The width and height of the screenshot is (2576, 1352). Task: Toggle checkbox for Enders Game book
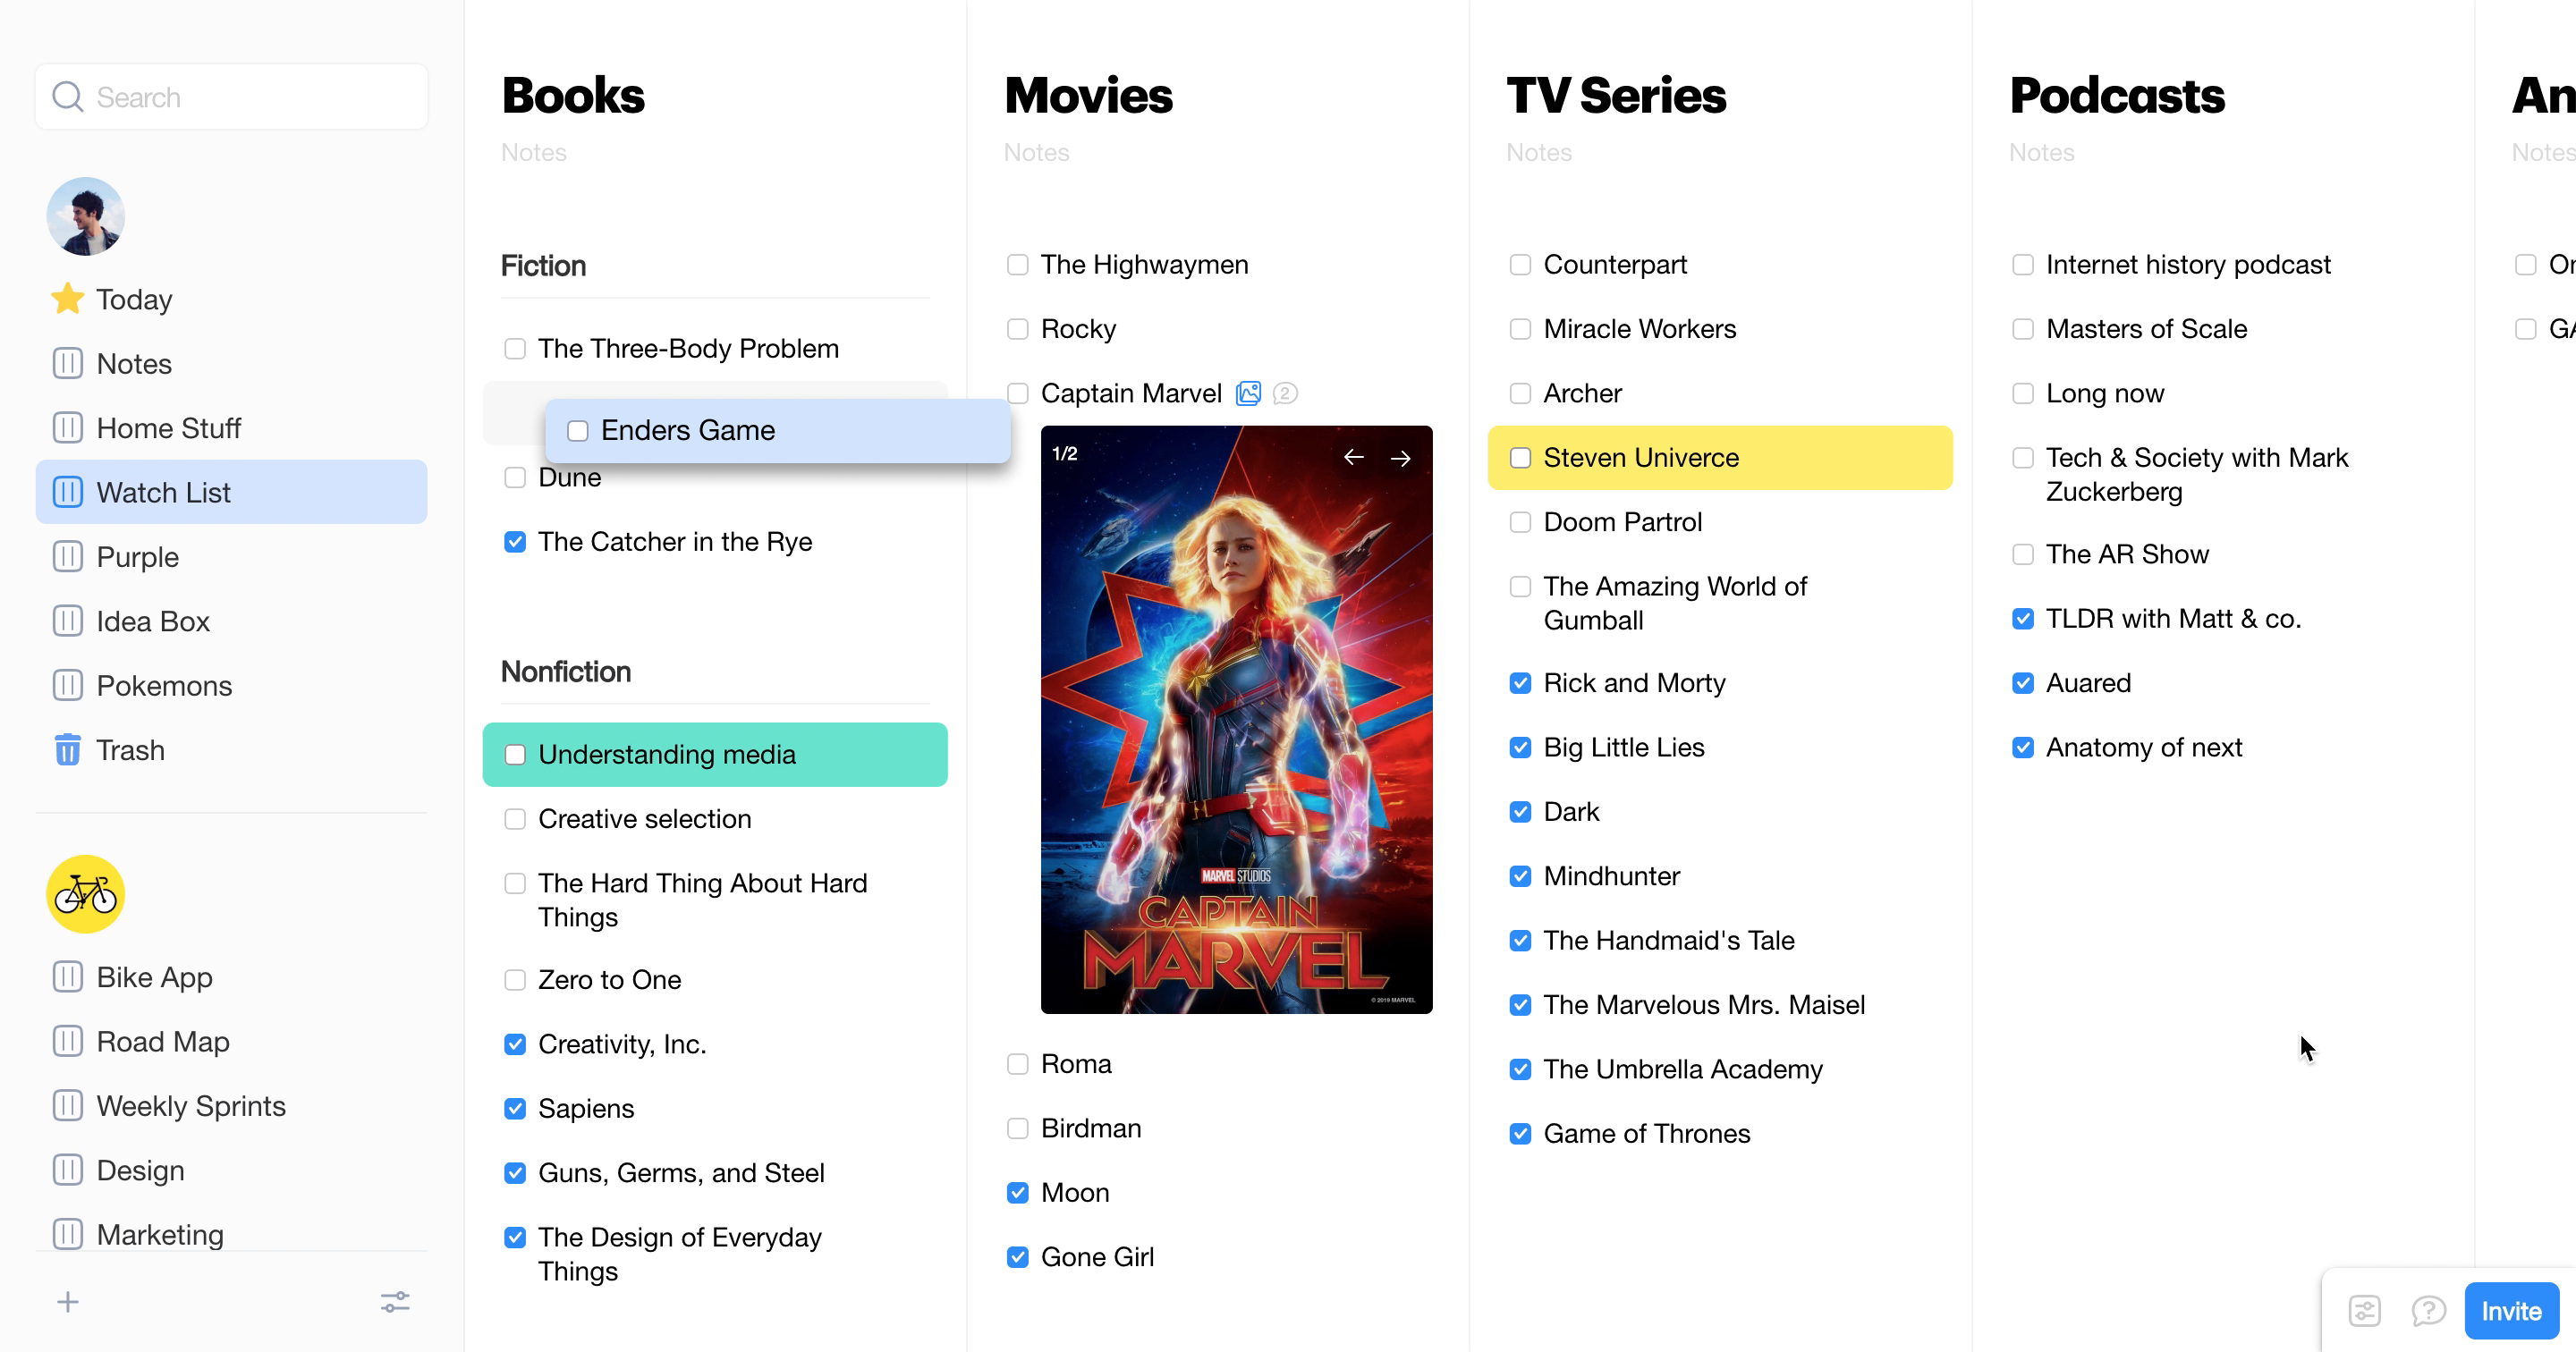click(578, 429)
